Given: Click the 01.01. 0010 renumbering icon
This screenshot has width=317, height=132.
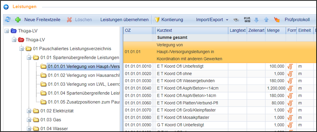Looking at the screenshot, I should (x=247, y=20).
